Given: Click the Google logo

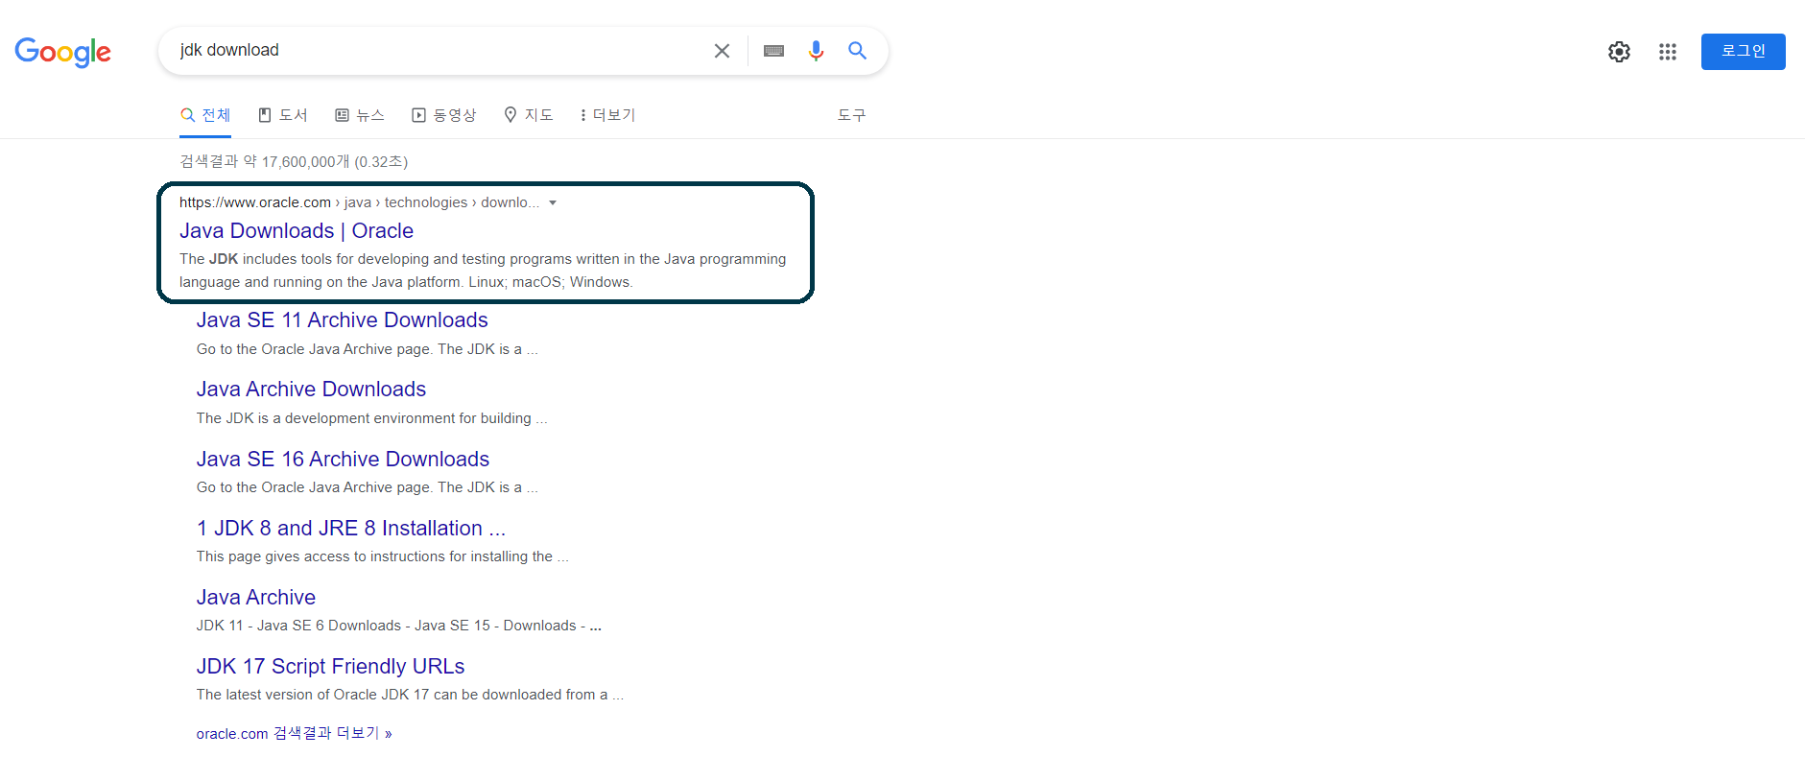Looking at the screenshot, I should [63, 52].
